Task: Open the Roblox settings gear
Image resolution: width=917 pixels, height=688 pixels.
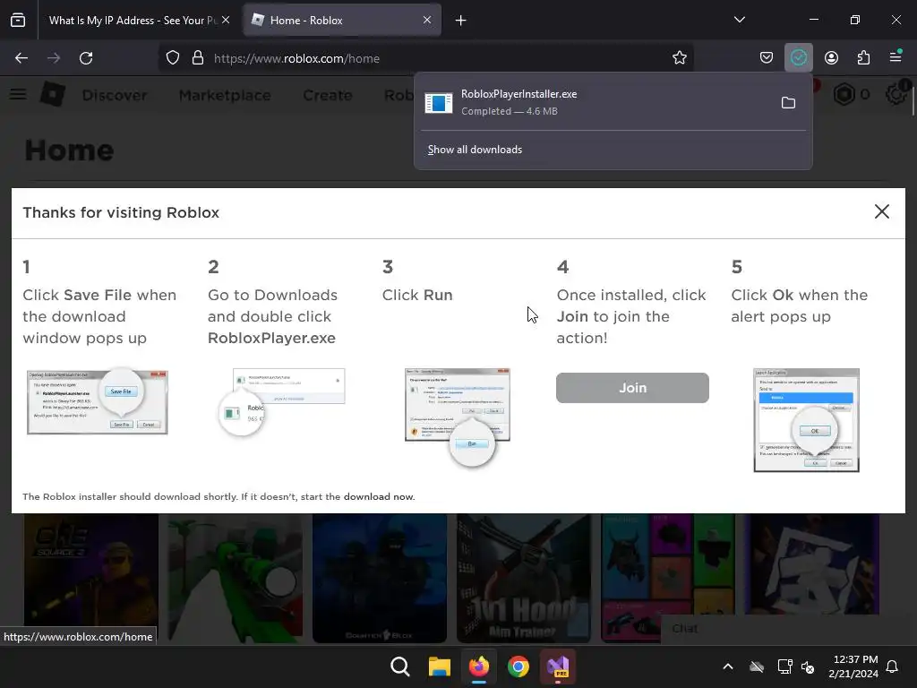Action: click(x=896, y=93)
